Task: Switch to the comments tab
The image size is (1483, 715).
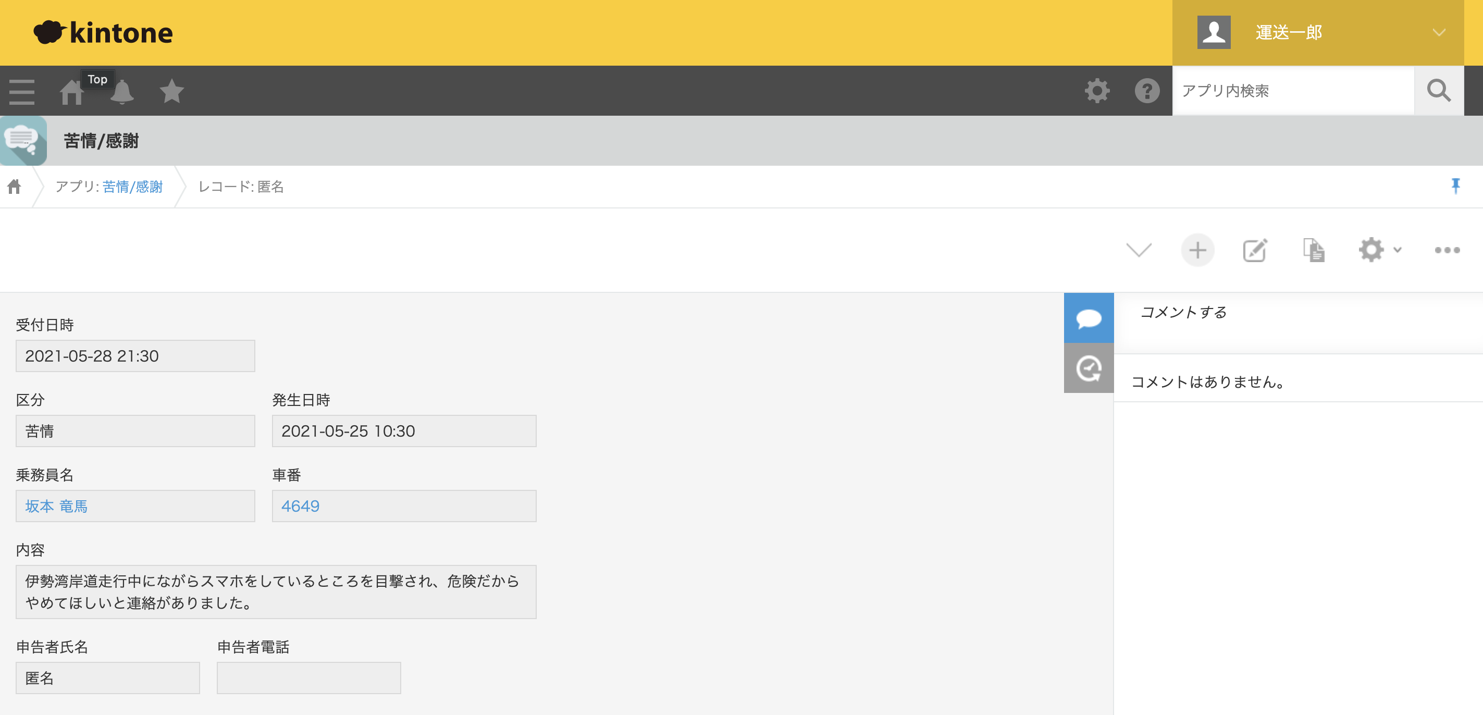Action: pos(1088,318)
